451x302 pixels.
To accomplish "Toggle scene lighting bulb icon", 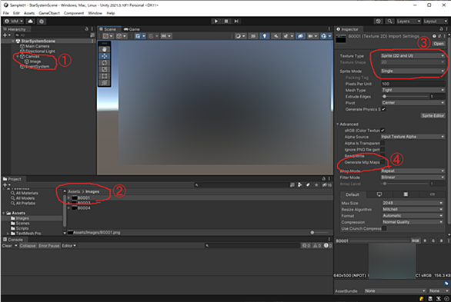I will tap(264, 36).
